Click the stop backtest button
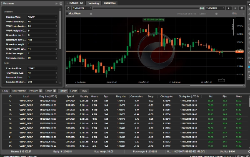 (235, 8)
